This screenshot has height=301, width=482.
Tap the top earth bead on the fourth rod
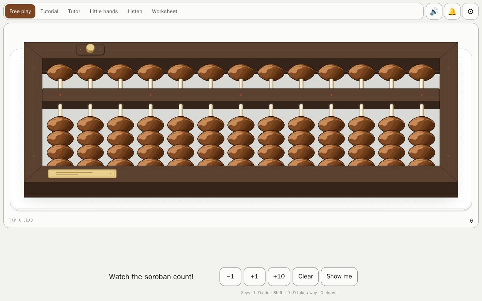pyautogui.click(x=151, y=124)
